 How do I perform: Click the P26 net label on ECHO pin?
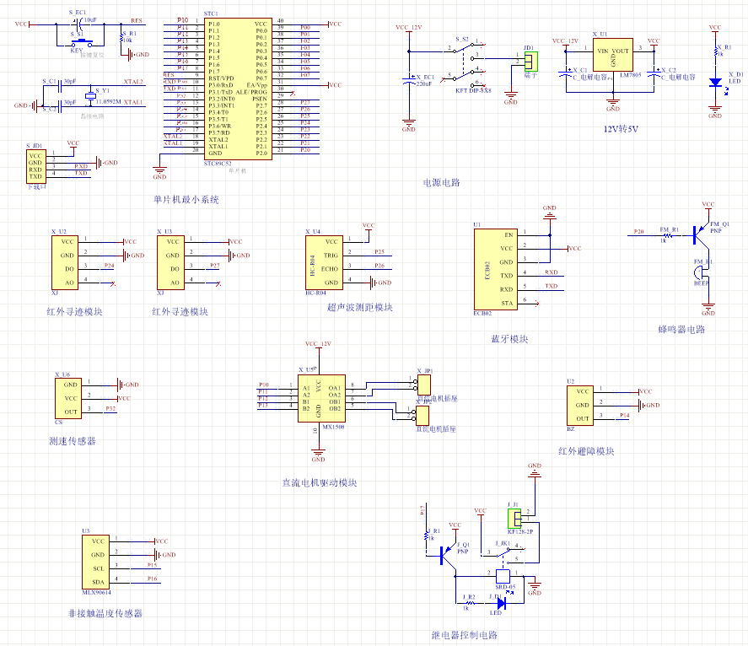click(379, 266)
